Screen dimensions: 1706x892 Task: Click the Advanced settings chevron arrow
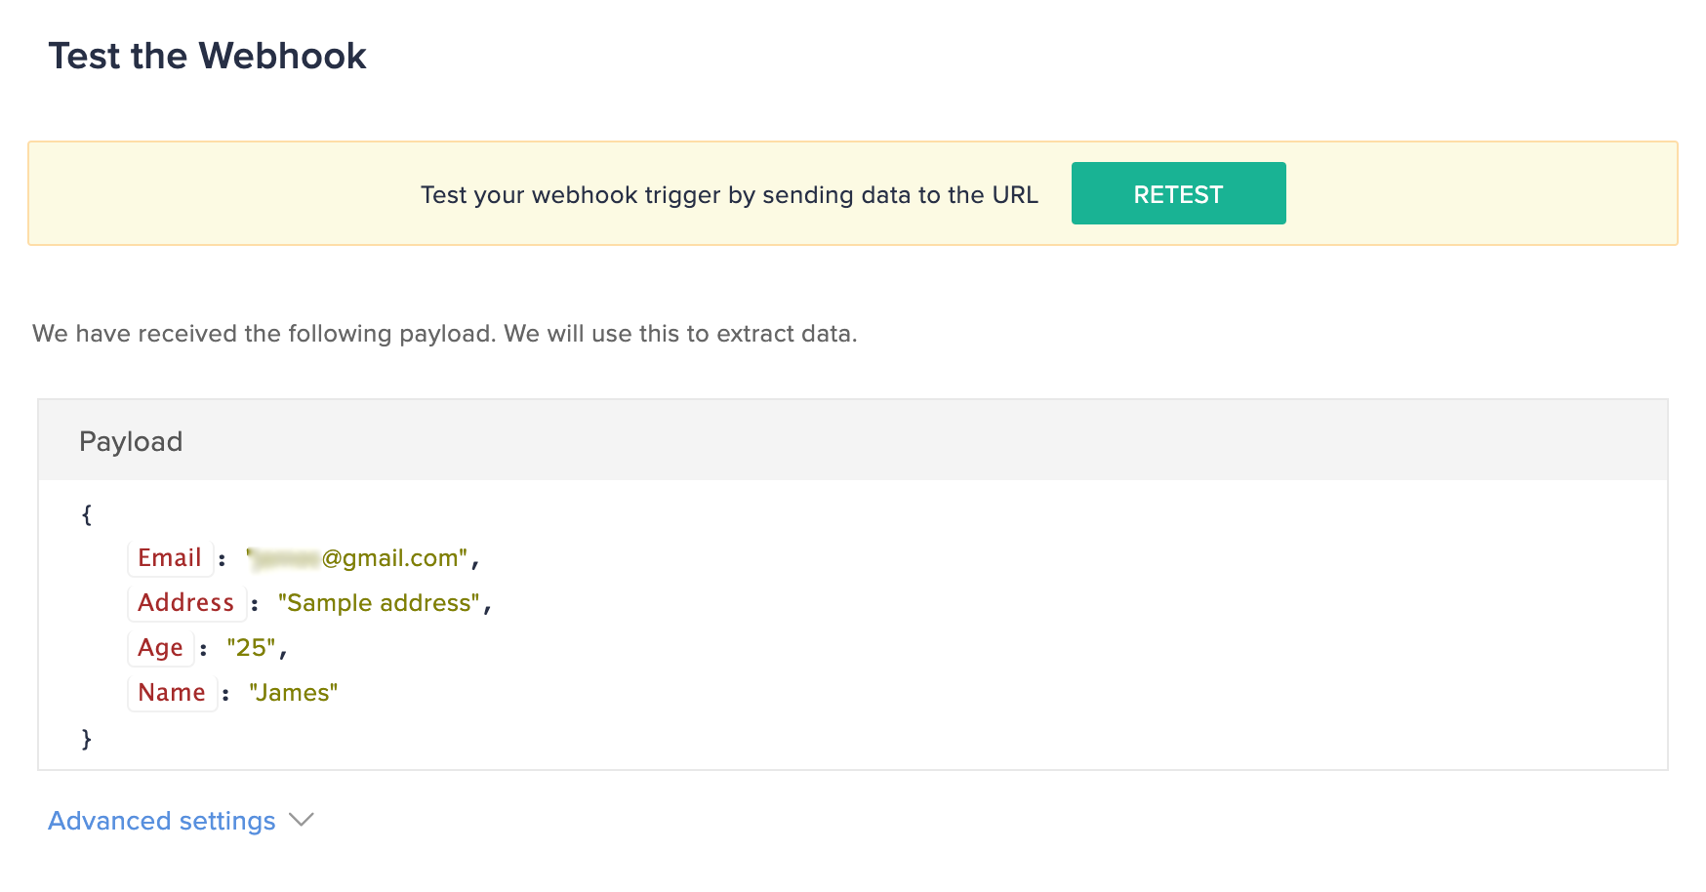point(302,820)
